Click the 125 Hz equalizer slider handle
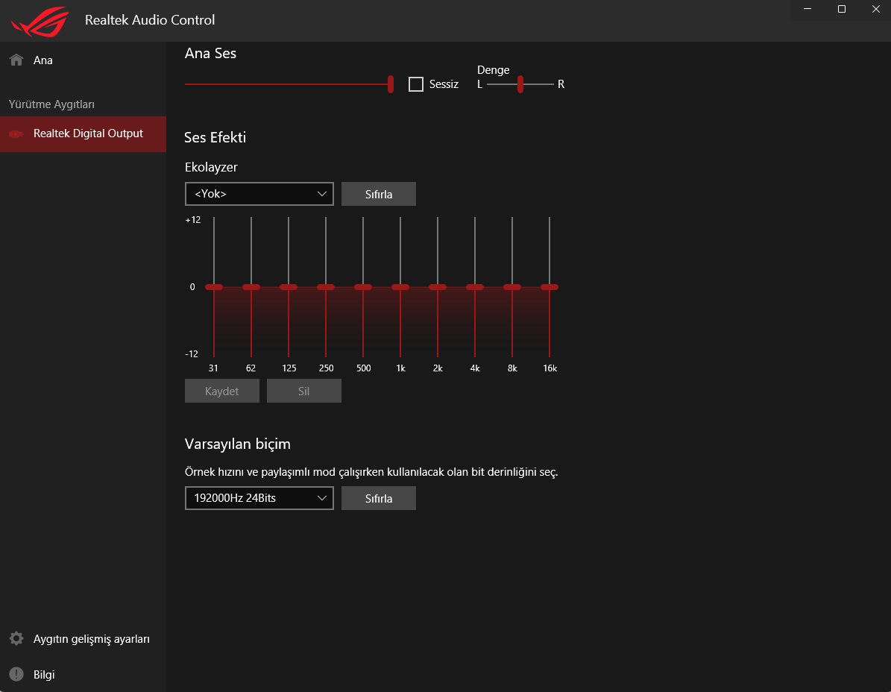Viewport: 891px width, 692px height. [x=289, y=287]
